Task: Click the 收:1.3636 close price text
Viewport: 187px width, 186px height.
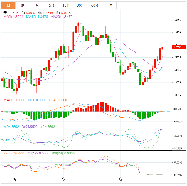Action: point(63,13)
